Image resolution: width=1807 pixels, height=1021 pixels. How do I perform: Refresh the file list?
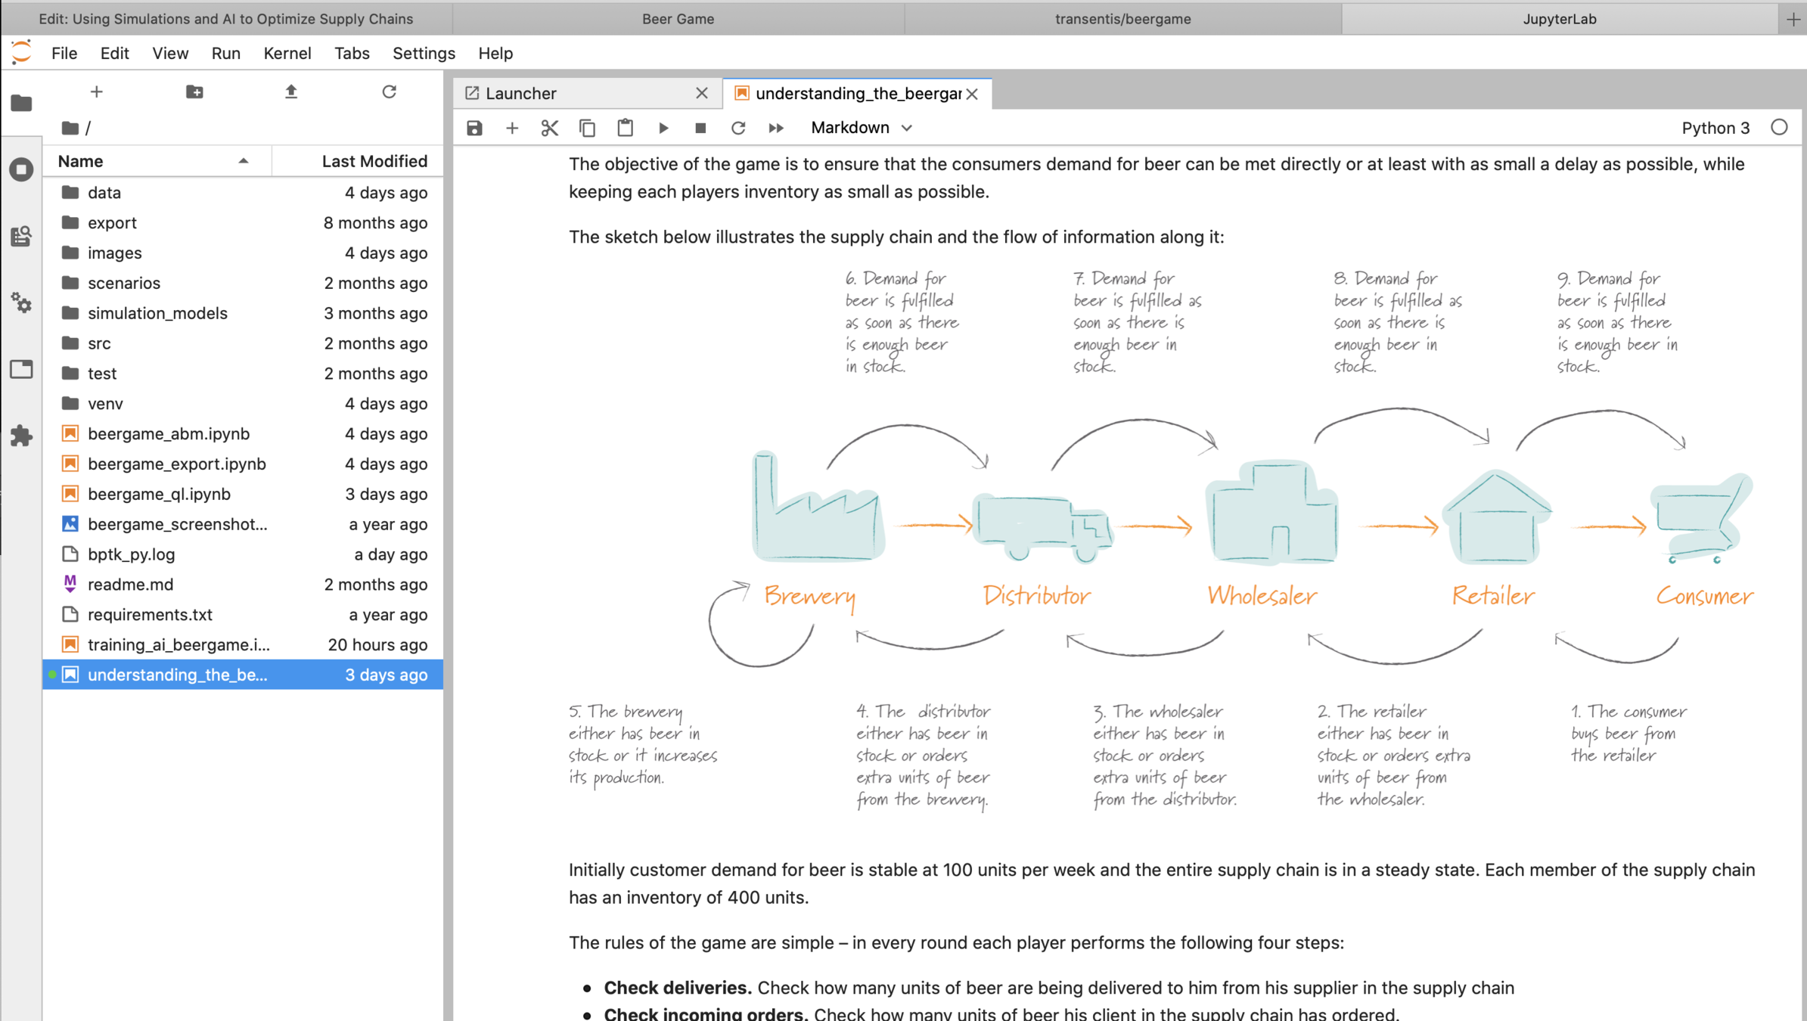(389, 92)
